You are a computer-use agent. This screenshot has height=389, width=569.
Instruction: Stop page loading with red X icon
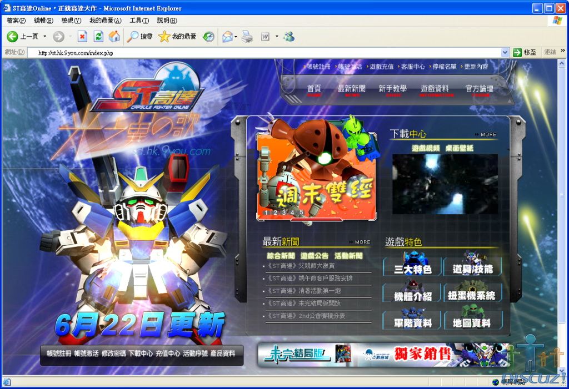(82, 36)
